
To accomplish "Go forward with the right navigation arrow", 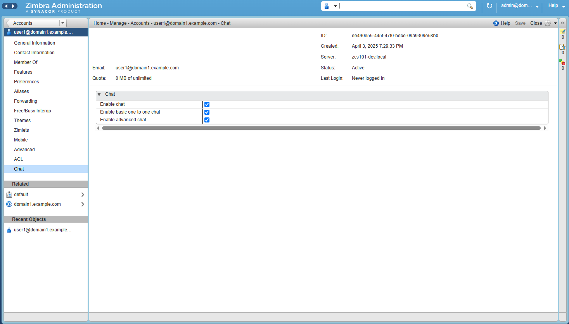I will (x=13, y=6).
